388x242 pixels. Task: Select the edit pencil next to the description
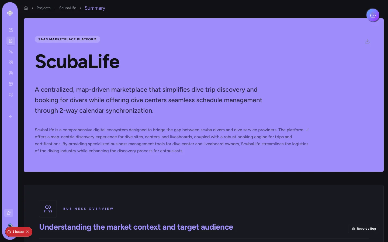[x=307, y=130]
